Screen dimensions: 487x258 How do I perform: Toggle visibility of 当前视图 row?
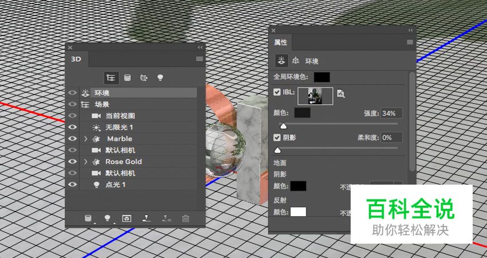[72, 116]
